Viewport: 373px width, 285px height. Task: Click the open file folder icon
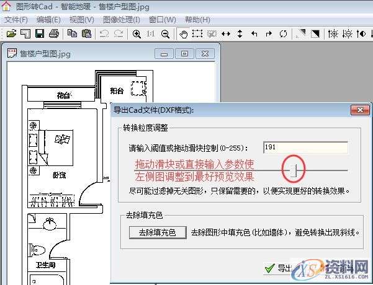pyautogui.click(x=11, y=33)
